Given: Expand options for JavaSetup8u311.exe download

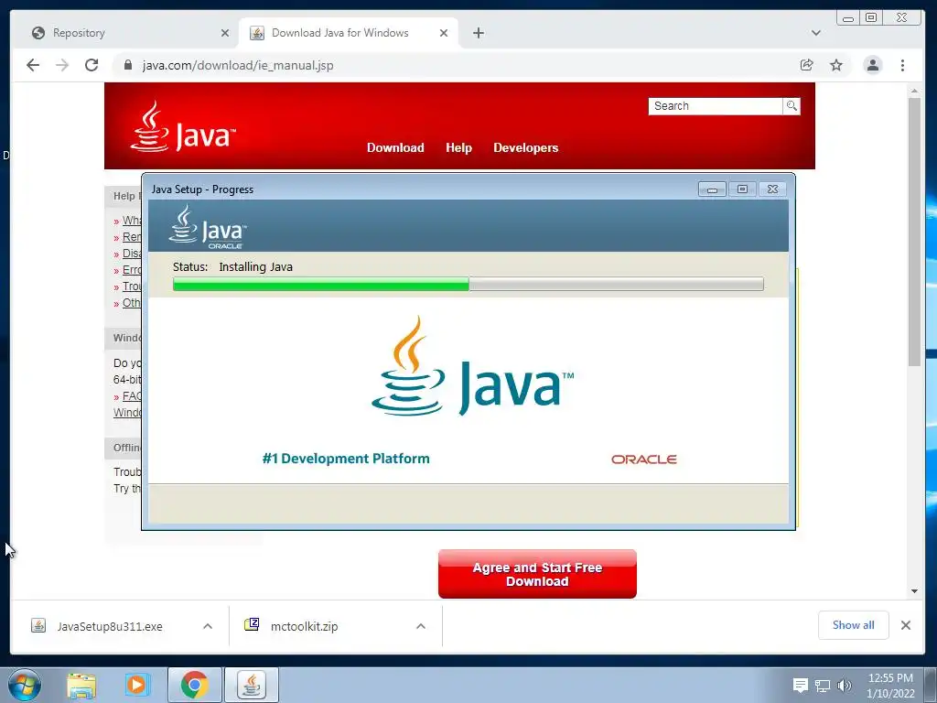Looking at the screenshot, I should [208, 626].
